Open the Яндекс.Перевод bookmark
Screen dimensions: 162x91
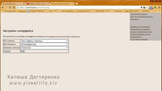[x=36, y=11]
